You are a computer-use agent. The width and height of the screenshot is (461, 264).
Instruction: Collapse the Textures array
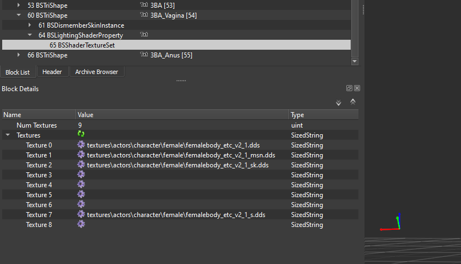[x=8, y=135]
